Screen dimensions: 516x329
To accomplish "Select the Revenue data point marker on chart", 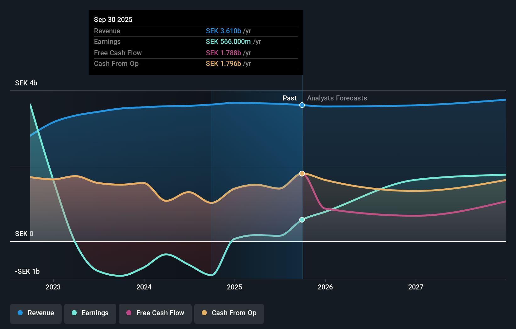I will (302, 105).
